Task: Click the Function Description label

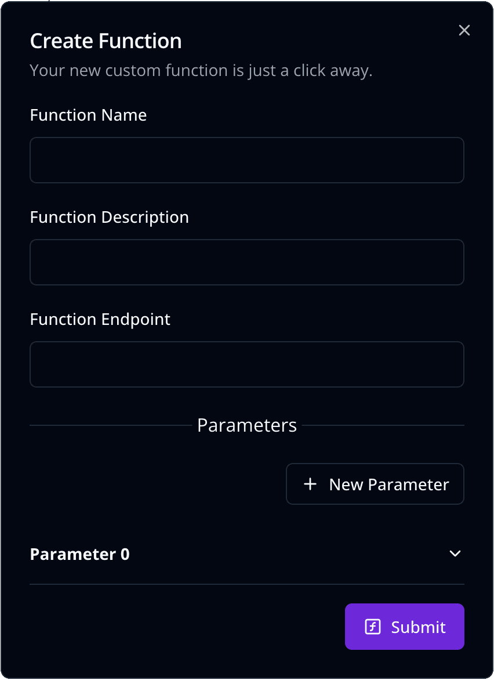Action: [109, 218]
